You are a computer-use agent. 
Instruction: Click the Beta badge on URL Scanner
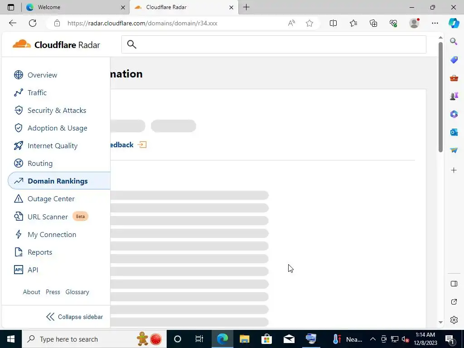[80, 216]
